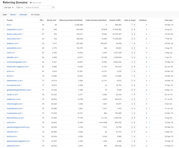Screen dimensions: 179x148
Task: Click the search magnifier button
Action: pos(53,7)
